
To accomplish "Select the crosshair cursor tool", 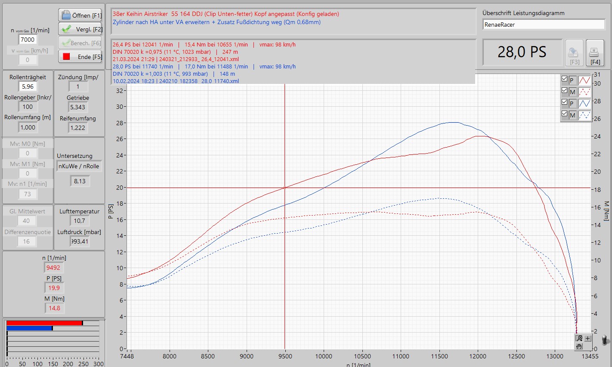I will 588,338.
